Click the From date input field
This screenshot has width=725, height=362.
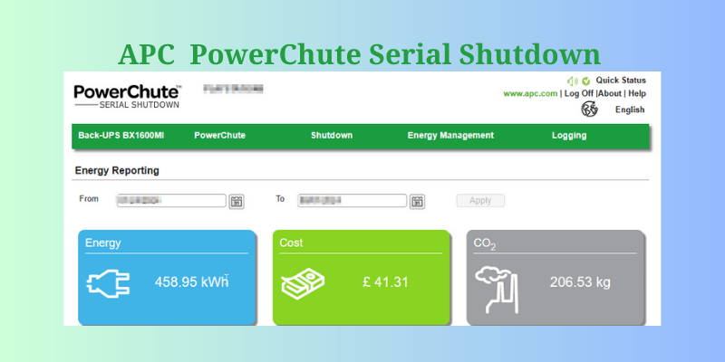[x=171, y=200]
